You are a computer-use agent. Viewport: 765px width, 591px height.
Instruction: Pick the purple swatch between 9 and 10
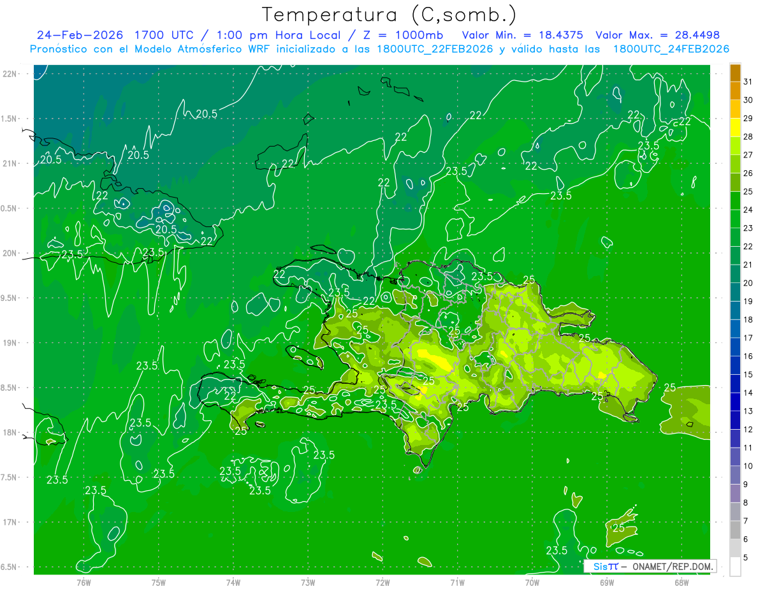click(735, 475)
